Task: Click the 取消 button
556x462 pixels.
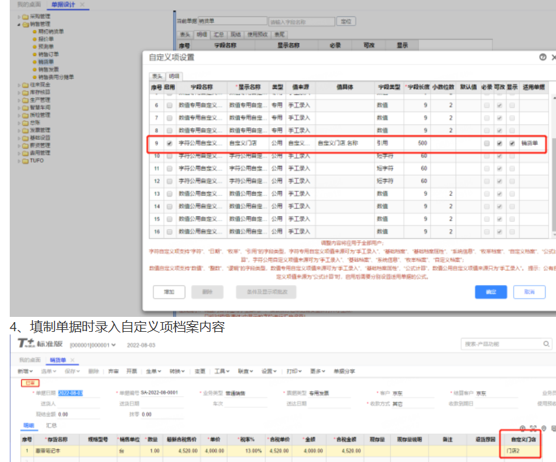Action: (529, 292)
